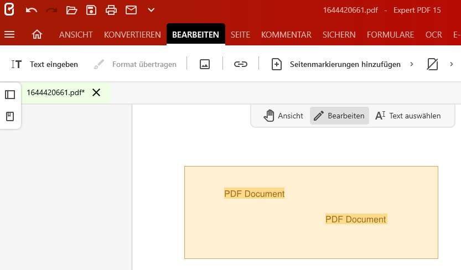The image size is (461, 270).
Task: Expand the toolbar overflow chevron at right
Action: click(452, 64)
